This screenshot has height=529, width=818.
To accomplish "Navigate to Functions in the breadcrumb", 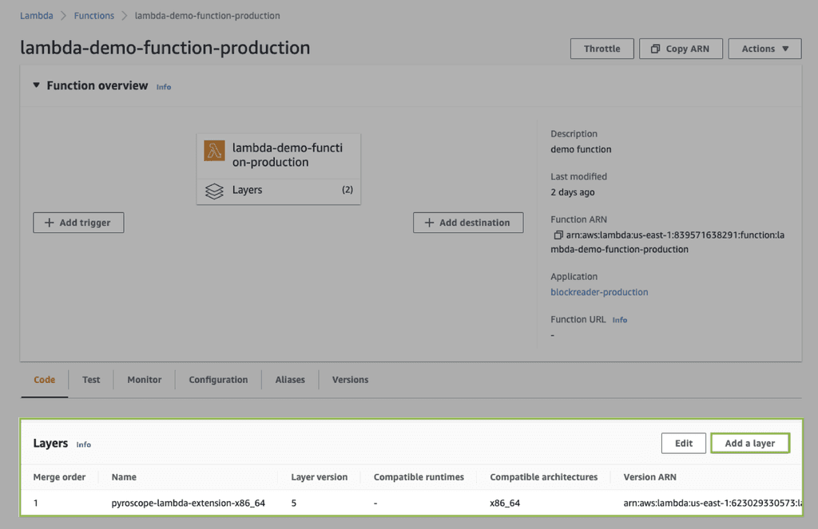I will pos(93,16).
